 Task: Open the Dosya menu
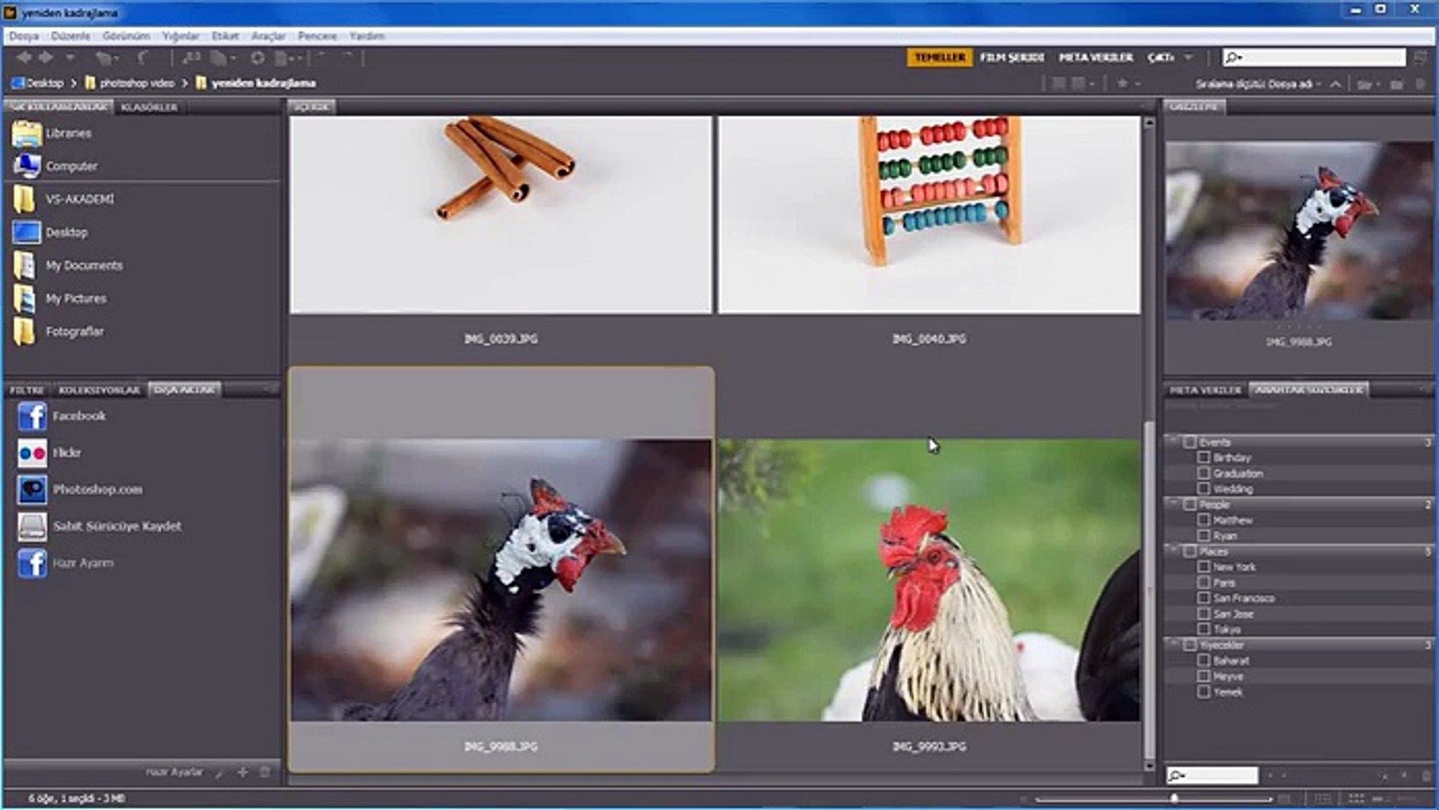coord(24,36)
